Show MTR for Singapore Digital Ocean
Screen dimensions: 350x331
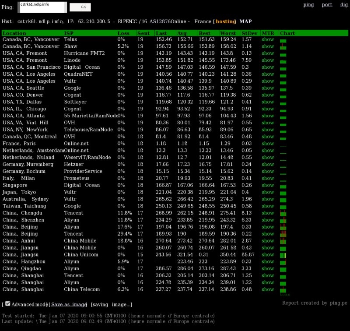(x=268, y=185)
